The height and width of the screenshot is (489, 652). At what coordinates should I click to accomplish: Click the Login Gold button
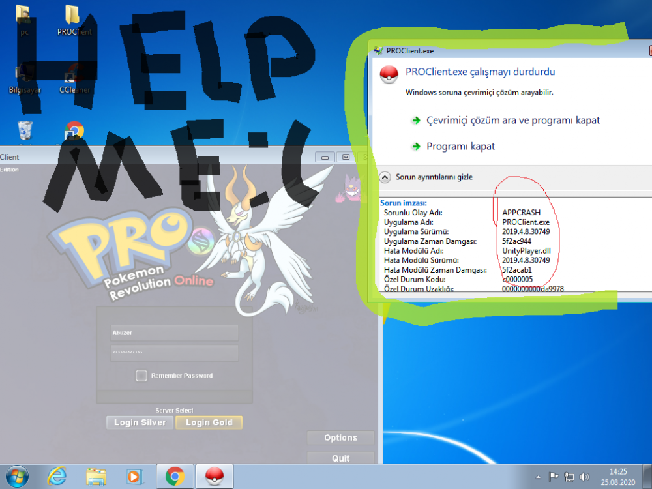(x=209, y=422)
